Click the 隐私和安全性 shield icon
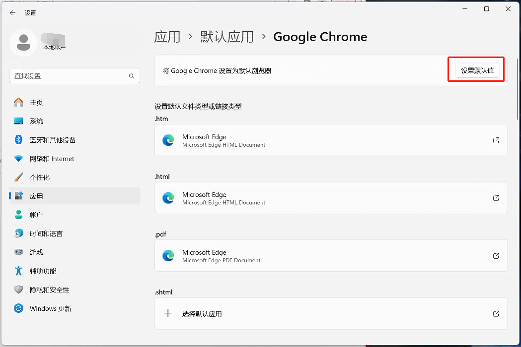Screen dimensions: 521x347 pyautogui.click(x=18, y=289)
